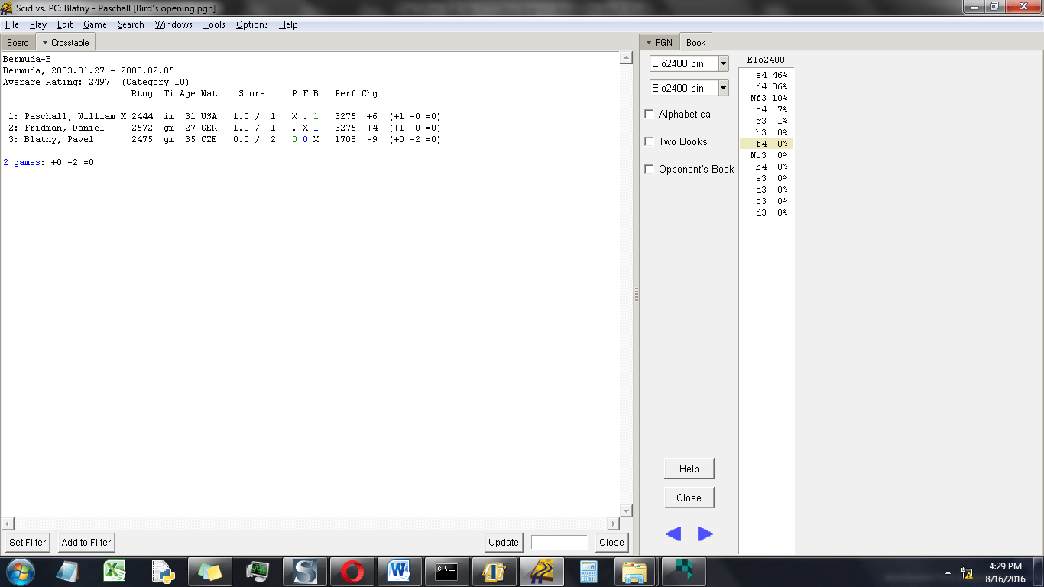Screen dimensions: 1044x587
Task: Enable the Two Books checkbox
Action: (649, 141)
